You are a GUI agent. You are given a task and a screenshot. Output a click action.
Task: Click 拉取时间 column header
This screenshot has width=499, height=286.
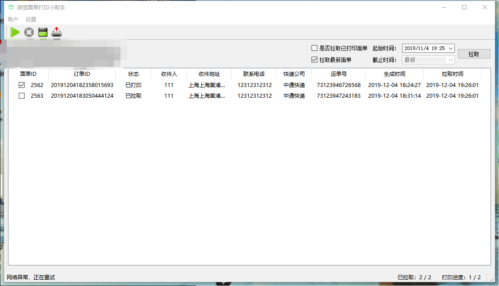click(453, 74)
